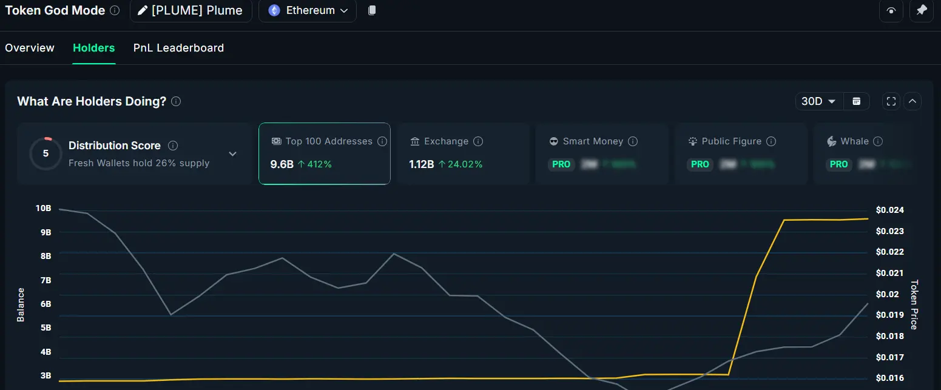
Task: Collapse the What Are Holders Doing panel
Action: [x=912, y=101]
